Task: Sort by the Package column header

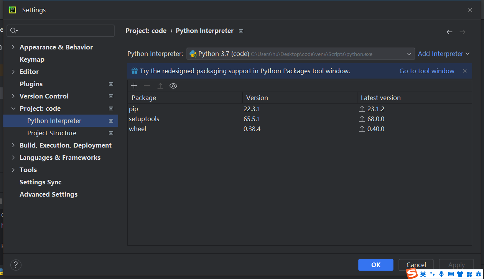Action: (x=185, y=98)
